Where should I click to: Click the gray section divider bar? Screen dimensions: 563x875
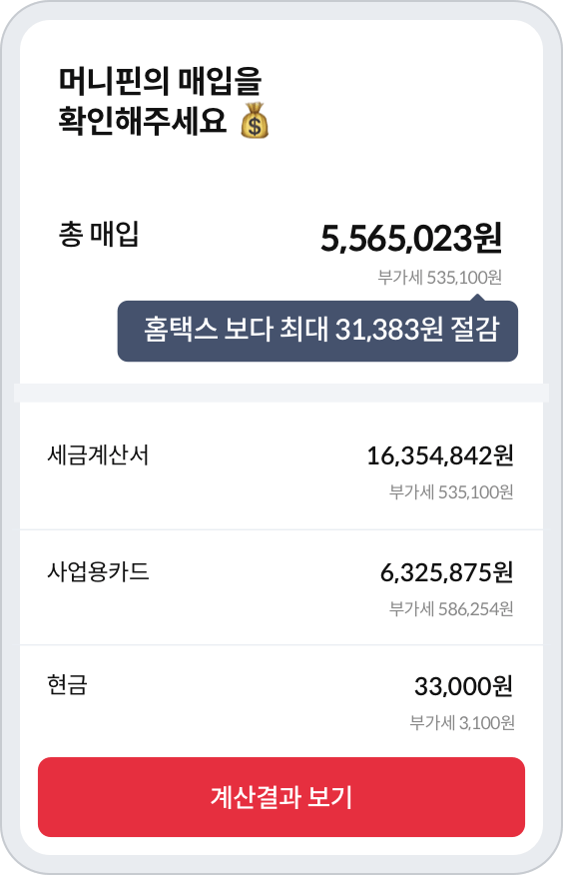281,393
